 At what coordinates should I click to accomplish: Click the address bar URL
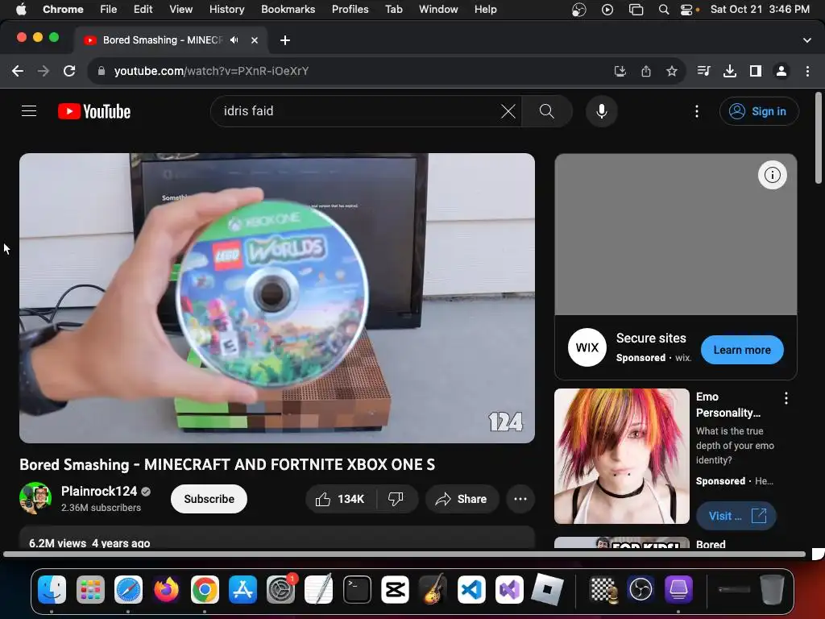pos(211,71)
